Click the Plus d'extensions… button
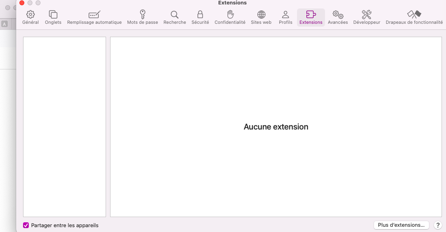The image size is (446, 232). (x=401, y=225)
